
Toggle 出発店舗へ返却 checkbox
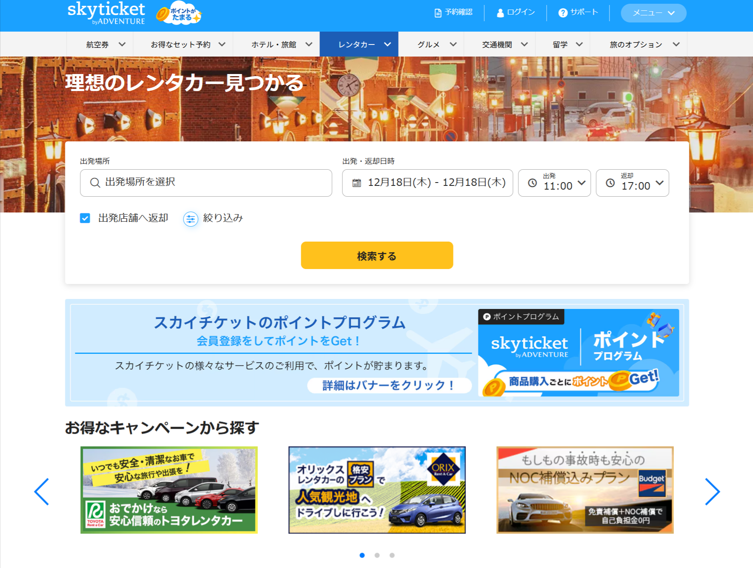coord(85,218)
